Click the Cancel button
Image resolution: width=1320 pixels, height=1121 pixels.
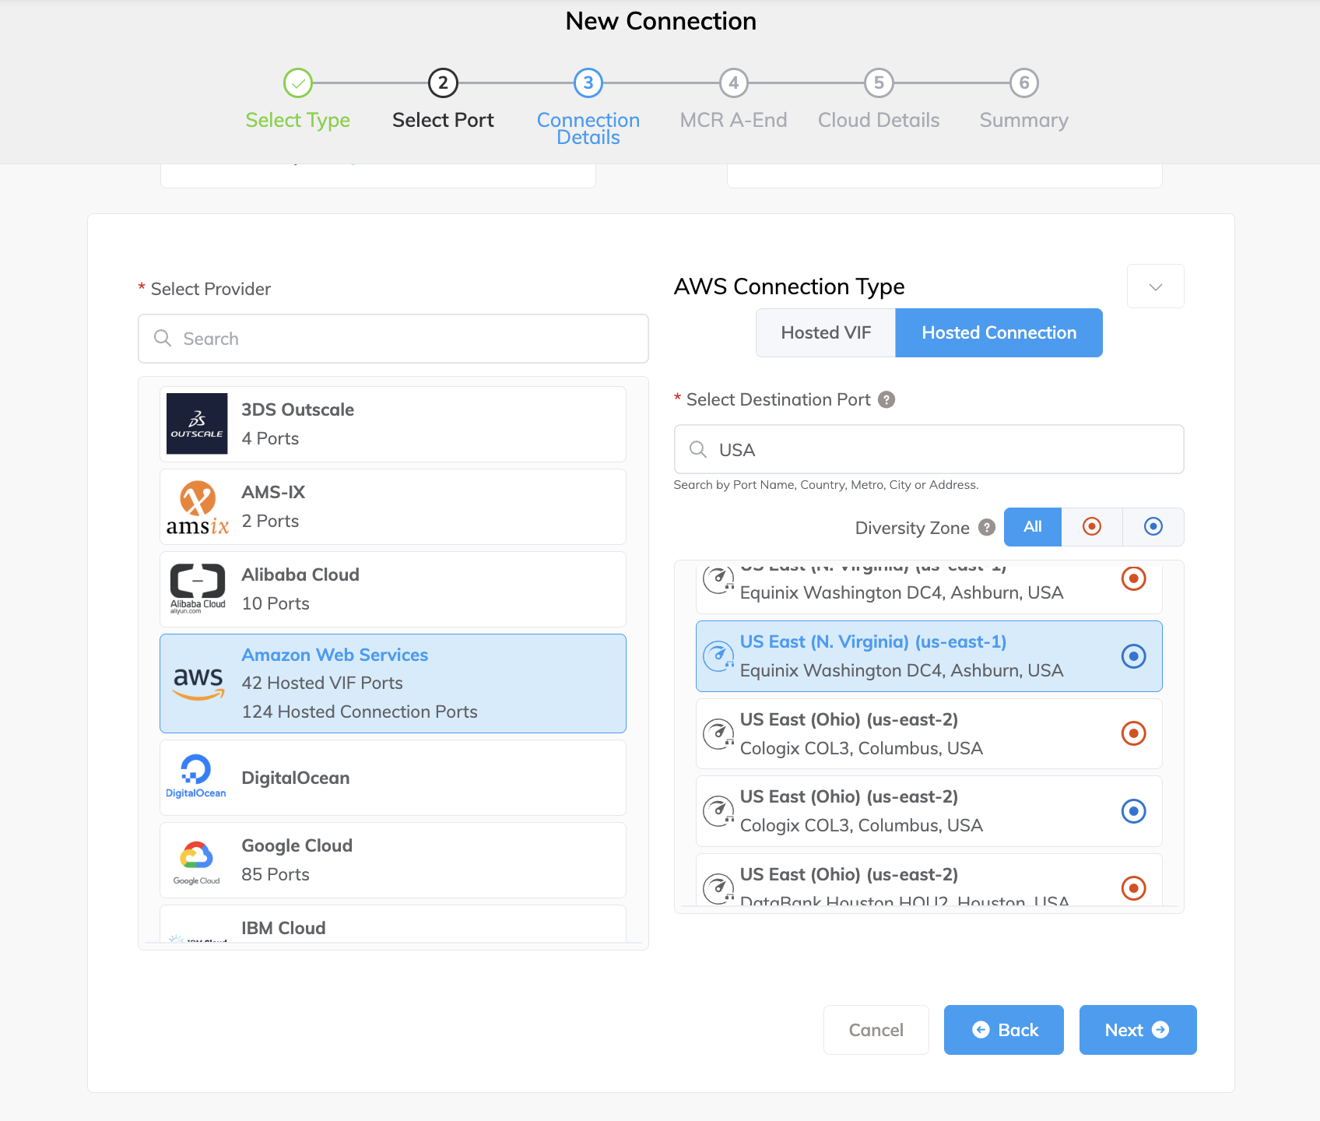(876, 1029)
